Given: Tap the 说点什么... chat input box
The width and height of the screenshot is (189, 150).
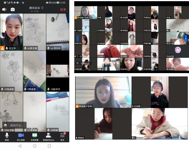Looking at the screenshot, I should click(16, 125).
